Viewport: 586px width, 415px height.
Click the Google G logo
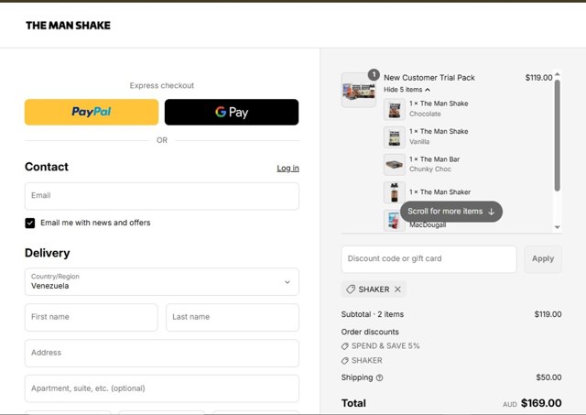click(x=221, y=112)
